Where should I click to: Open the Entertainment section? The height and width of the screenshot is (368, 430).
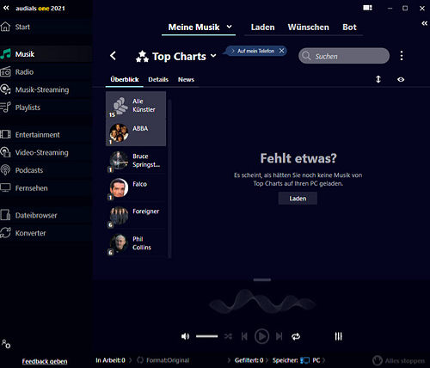point(46,135)
